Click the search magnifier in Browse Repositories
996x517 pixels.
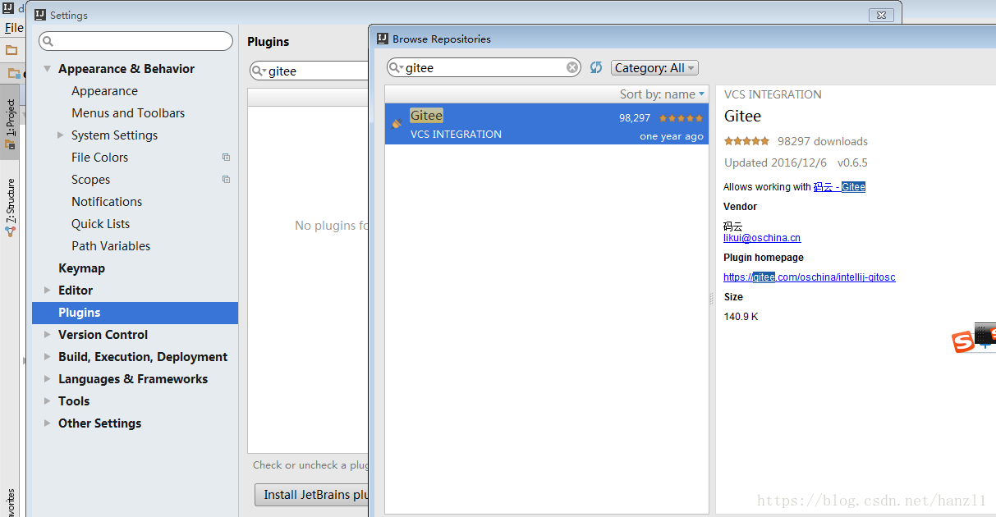(396, 68)
